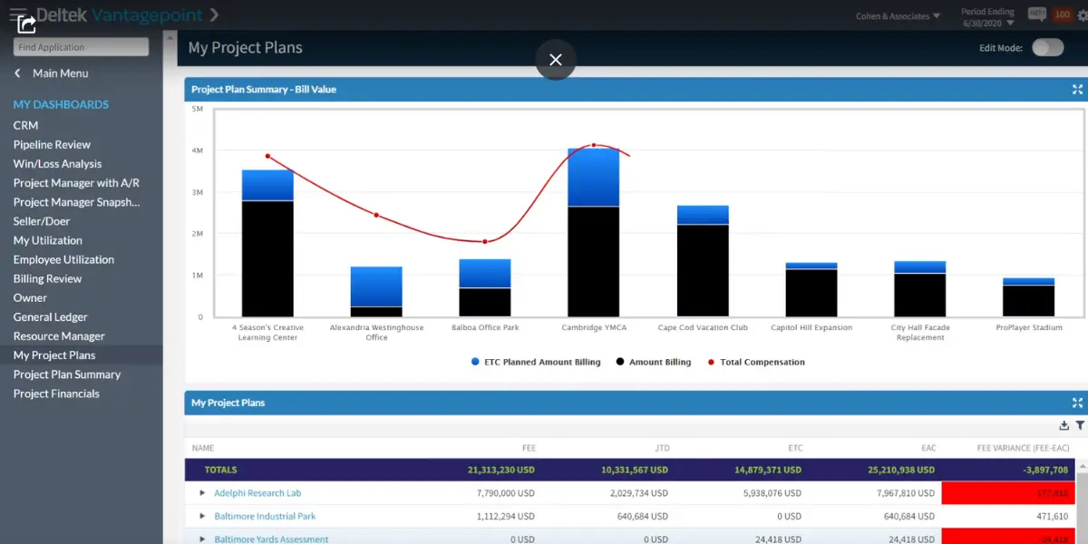Open the Project Manager Snapshot dashboard
This screenshot has width=1088, height=544.
pos(76,202)
